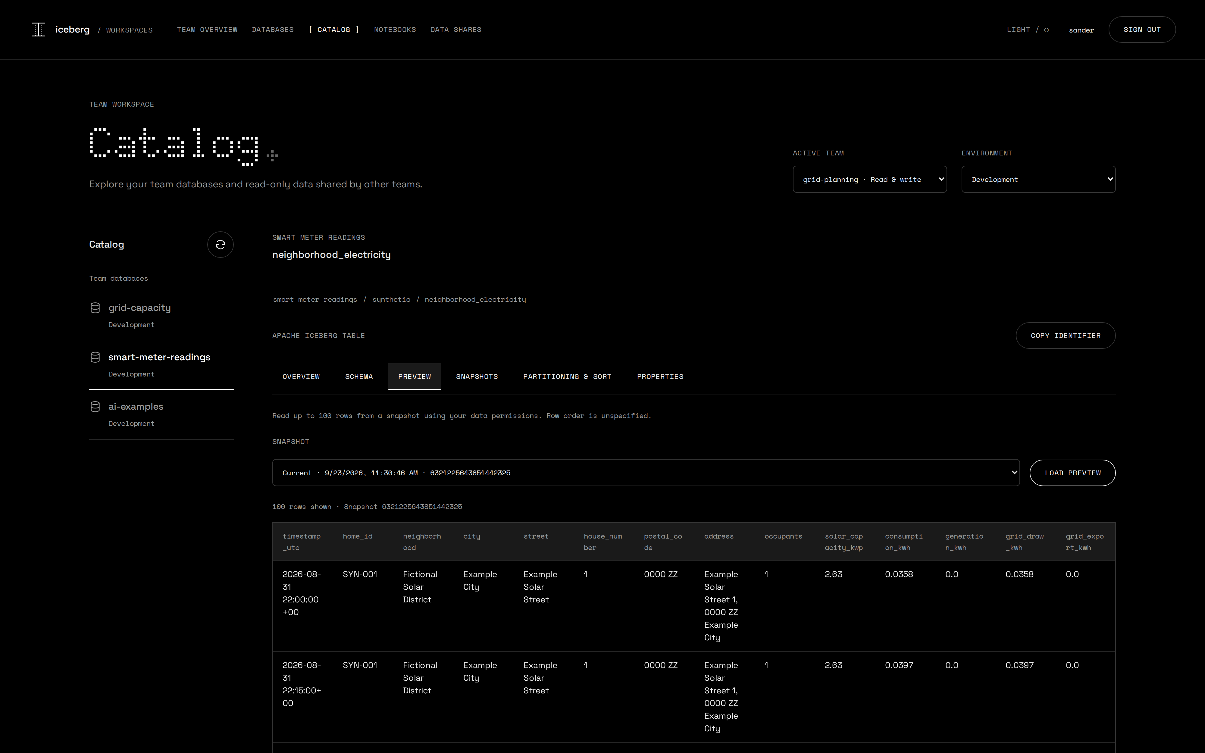Click the iceberg logo icon
Viewport: 1205px width, 753px height.
pos(38,30)
